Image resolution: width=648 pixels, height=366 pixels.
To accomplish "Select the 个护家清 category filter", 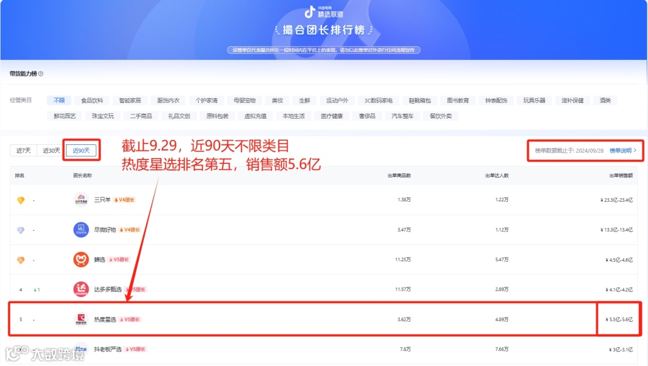I will pyautogui.click(x=206, y=100).
